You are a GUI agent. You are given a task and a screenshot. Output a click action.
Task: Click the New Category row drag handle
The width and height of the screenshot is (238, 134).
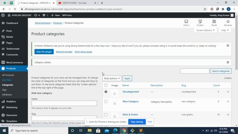tap(228, 101)
